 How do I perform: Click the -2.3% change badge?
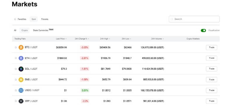coord(85,101)
